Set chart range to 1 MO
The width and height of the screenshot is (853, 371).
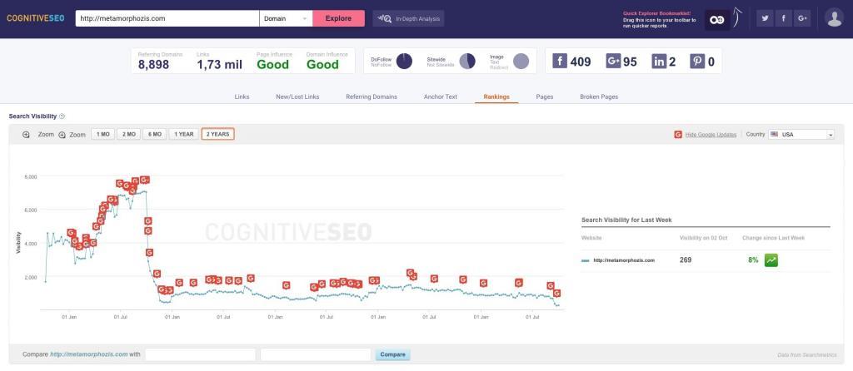point(102,134)
